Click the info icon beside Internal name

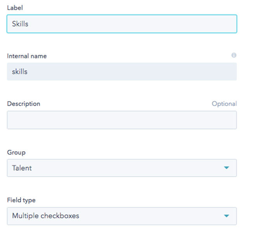234,55
